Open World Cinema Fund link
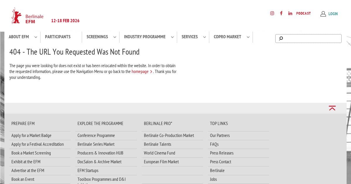Screen dimensions: 351x184 pyautogui.click(x=159, y=153)
